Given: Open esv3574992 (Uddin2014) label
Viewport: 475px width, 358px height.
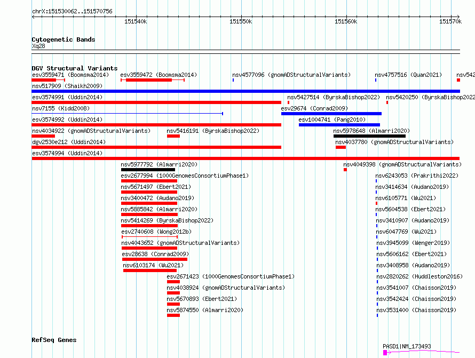Looking at the screenshot, I should coord(67,120).
